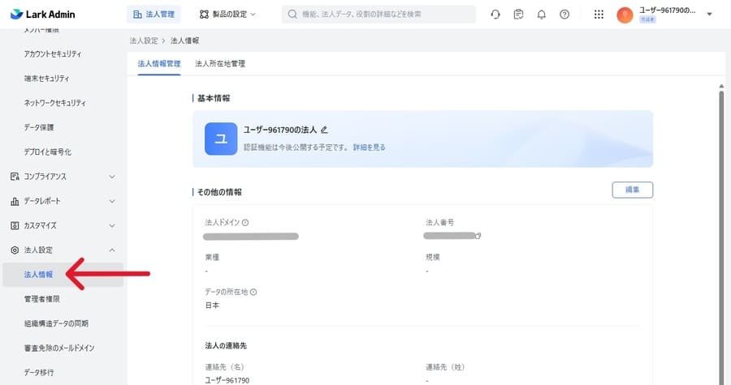Click the 編集 button
The image size is (731, 385).
(632, 190)
